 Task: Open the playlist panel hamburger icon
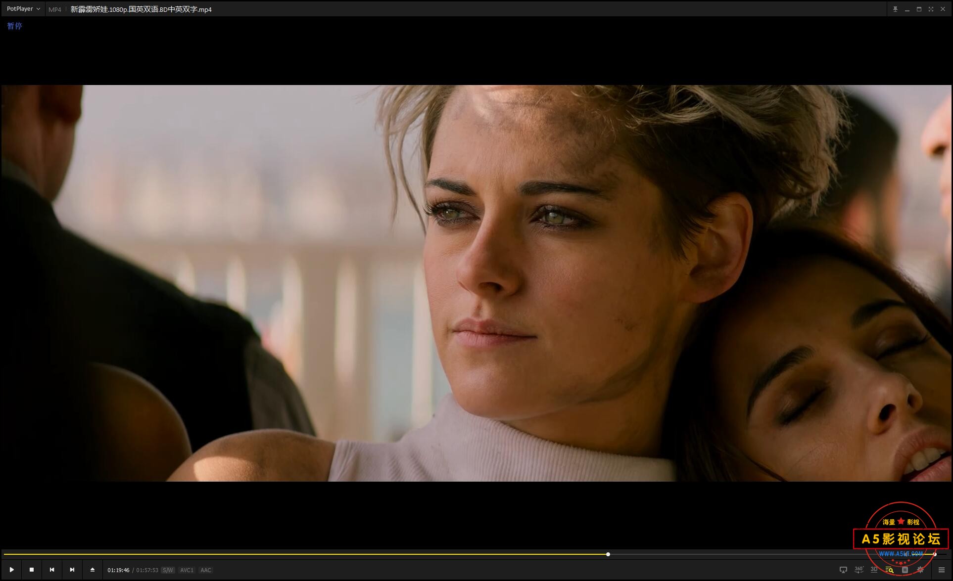(942, 570)
